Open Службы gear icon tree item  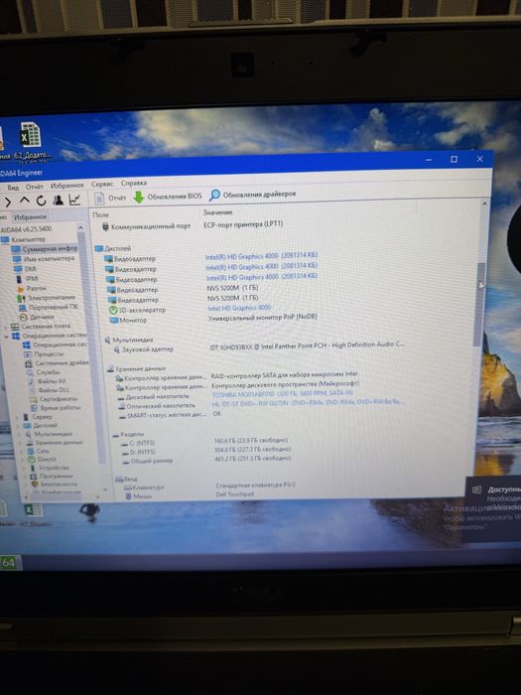44,372
